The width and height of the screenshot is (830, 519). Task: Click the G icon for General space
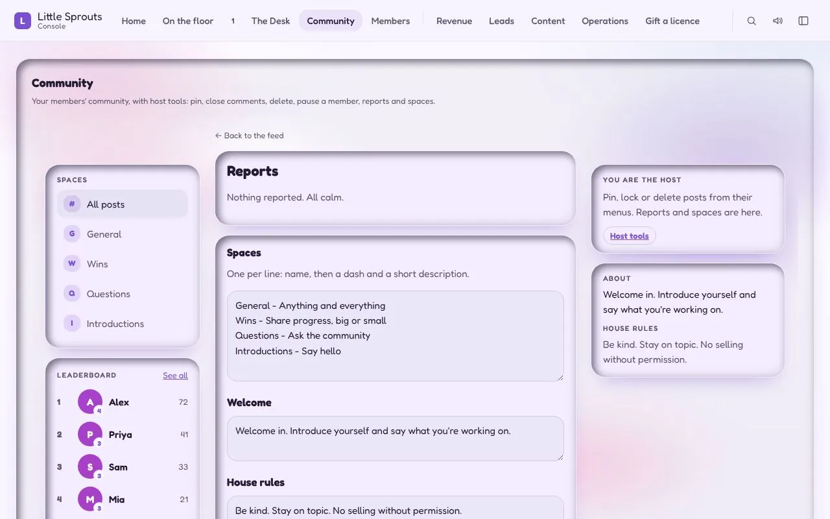pos(72,234)
